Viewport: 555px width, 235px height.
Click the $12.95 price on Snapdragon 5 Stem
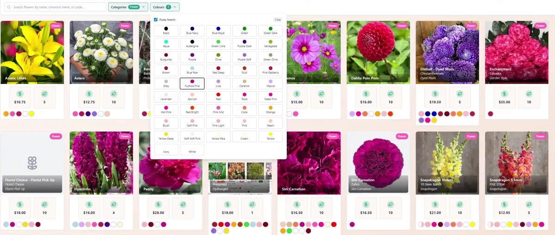(505, 213)
